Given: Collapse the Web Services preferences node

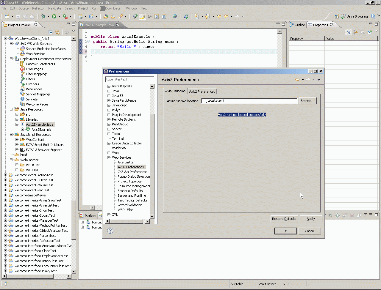Looking at the screenshot, I should coord(109,158).
